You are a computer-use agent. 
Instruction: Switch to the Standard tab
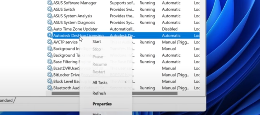[x=7, y=100]
